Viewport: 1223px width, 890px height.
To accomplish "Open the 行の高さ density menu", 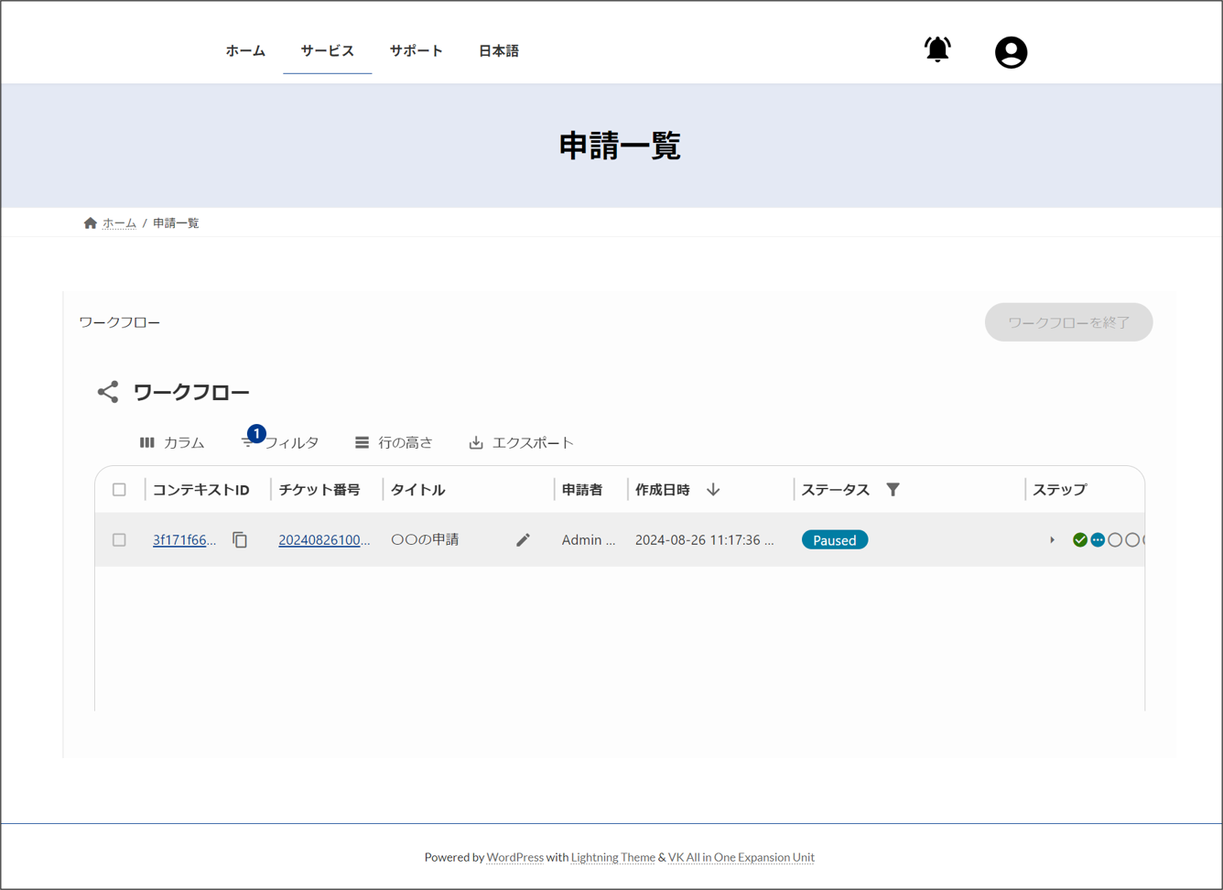I will coord(394,443).
